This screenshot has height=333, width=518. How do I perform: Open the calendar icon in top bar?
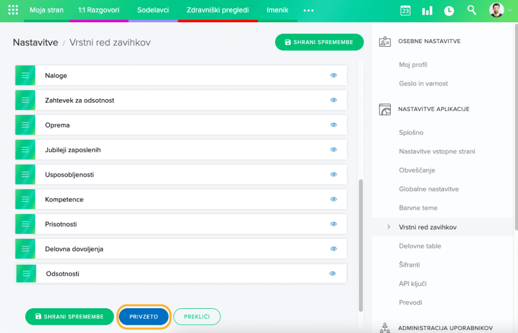(405, 11)
